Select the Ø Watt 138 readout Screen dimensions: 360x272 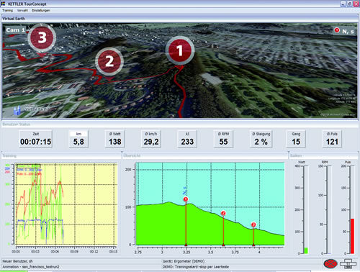click(115, 139)
